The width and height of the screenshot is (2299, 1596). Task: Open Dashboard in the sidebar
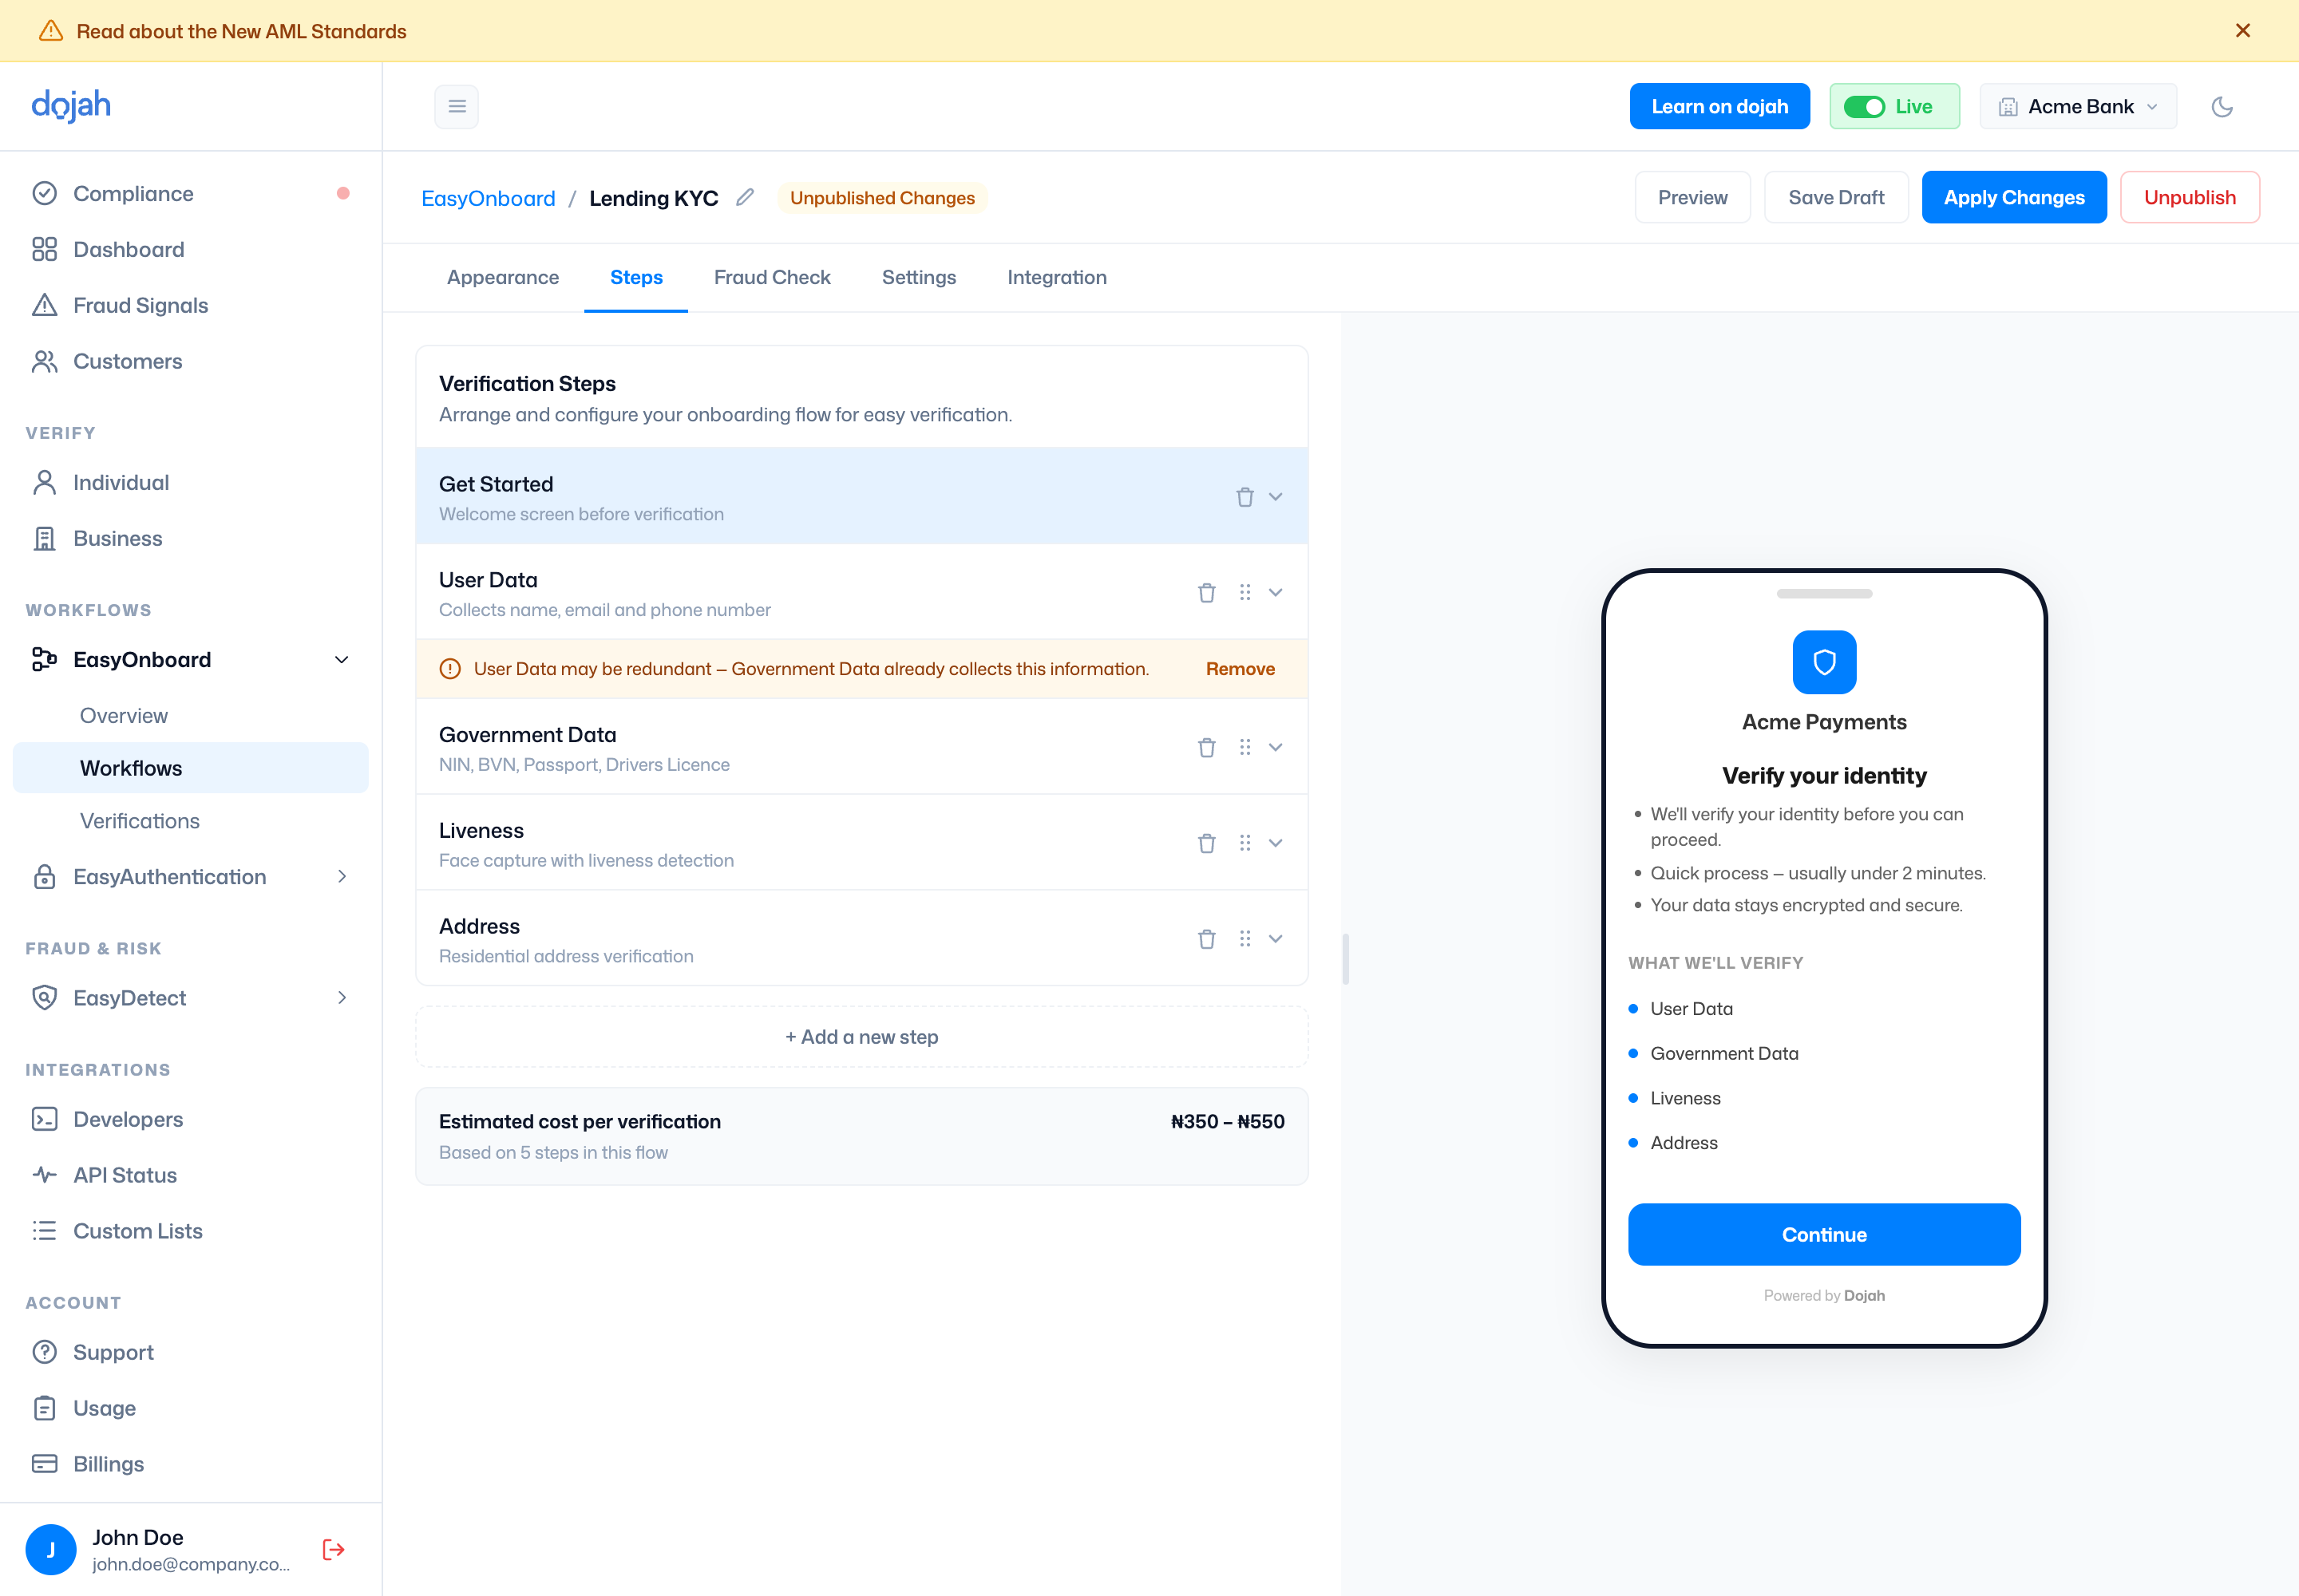(x=190, y=249)
